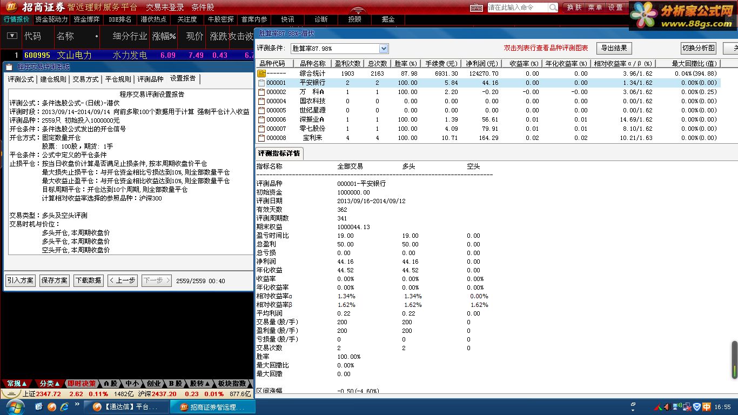
Task: Open the 分类▲ bottom tab menu
Action: (x=49, y=384)
